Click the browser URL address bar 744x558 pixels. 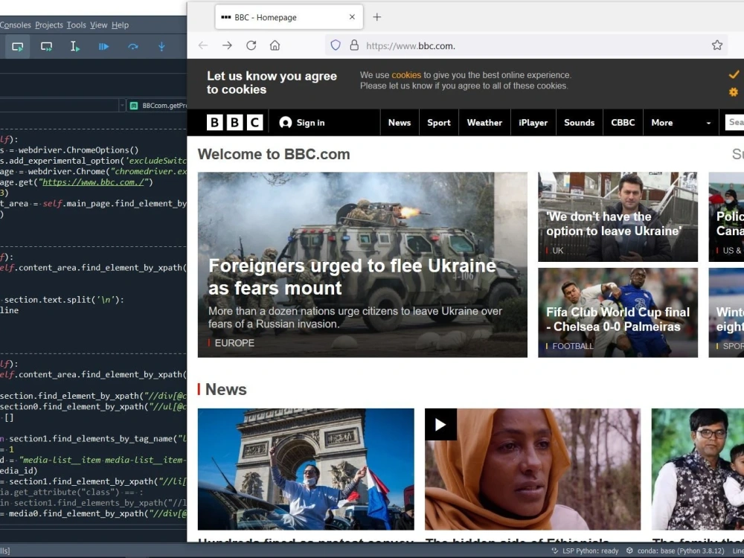coord(527,45)
